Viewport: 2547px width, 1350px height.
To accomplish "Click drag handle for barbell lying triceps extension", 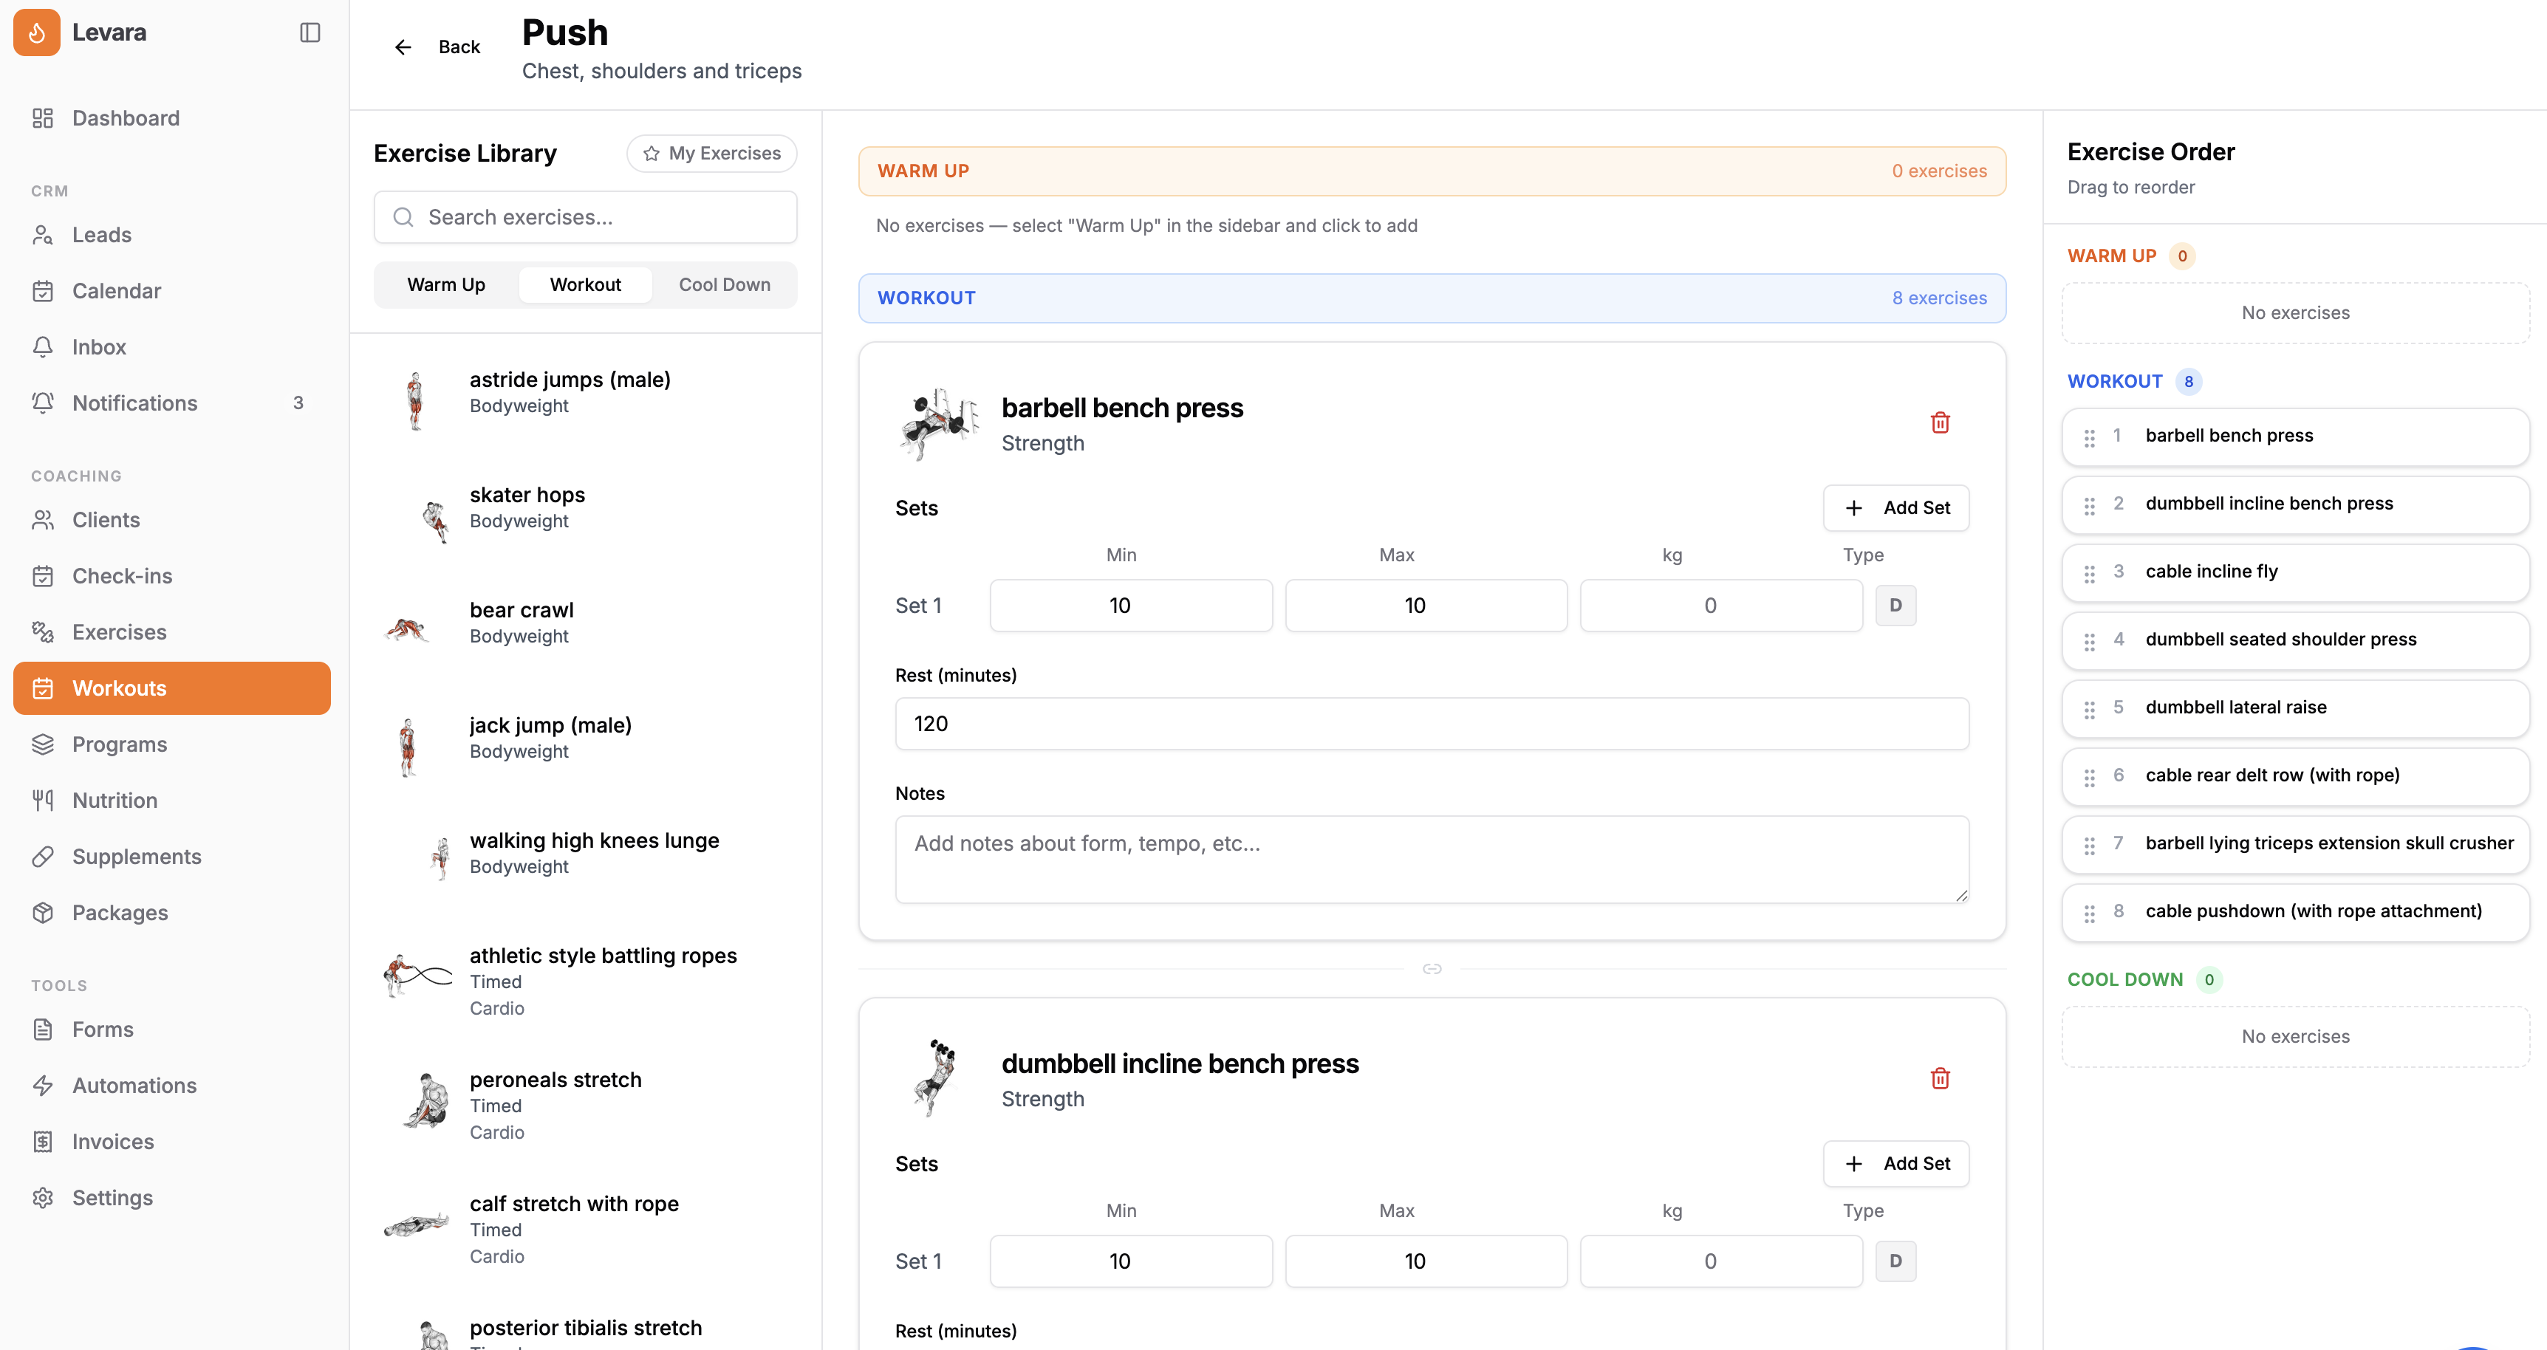I will pyautogui.click(x=2089, y=845).
